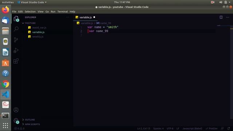Open the Explorer view in activity bar
The width and height of the screenshot is (233, 131).
(16, 19)
